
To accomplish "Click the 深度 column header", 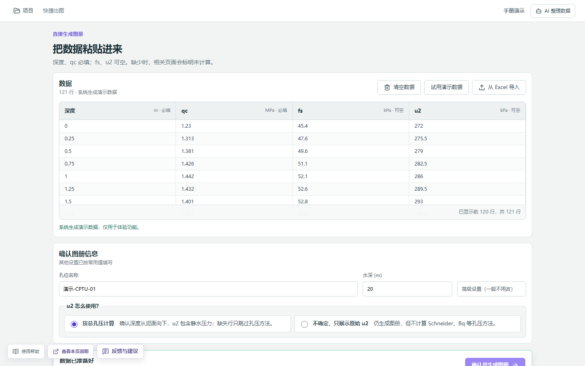I will tap(117, 111).
